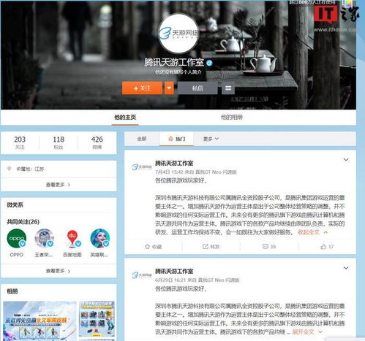Image resolution: width=365 pixels, height=341 pixels.
Task: Open the 共同关注(26) heading
Action: (x=23, y=222)
